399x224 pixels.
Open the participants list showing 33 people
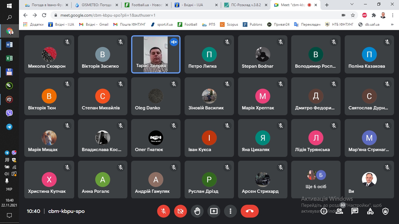[339, 211]
